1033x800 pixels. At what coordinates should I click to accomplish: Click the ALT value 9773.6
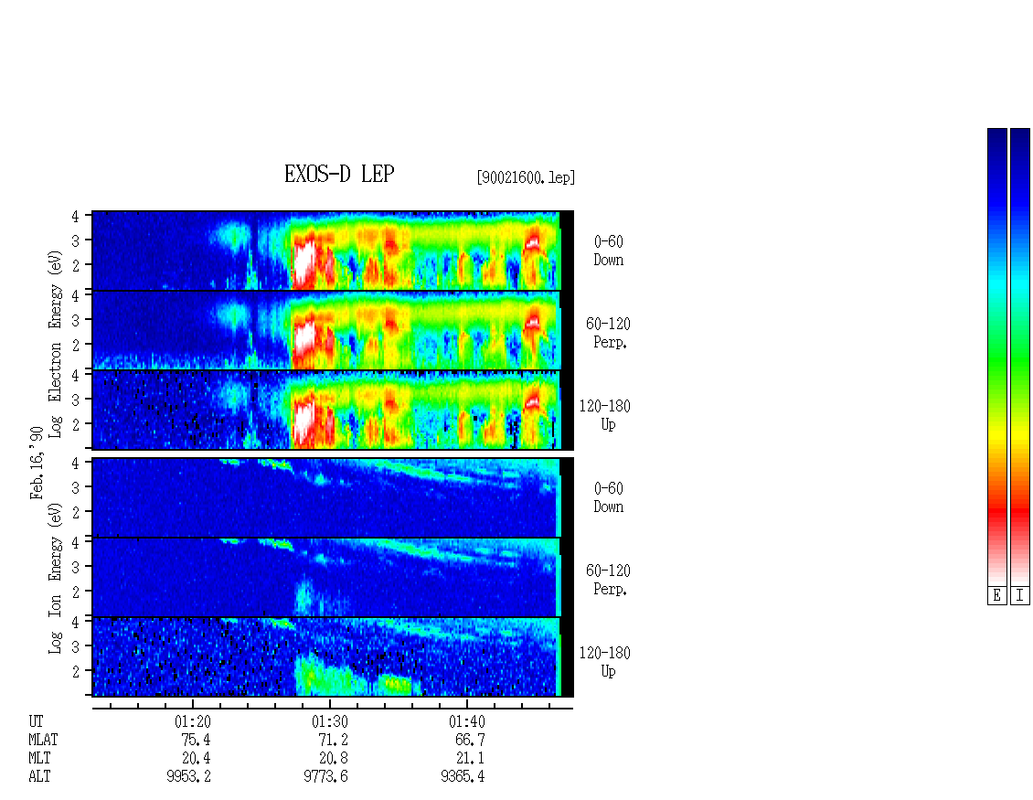[x=325, y=776]
